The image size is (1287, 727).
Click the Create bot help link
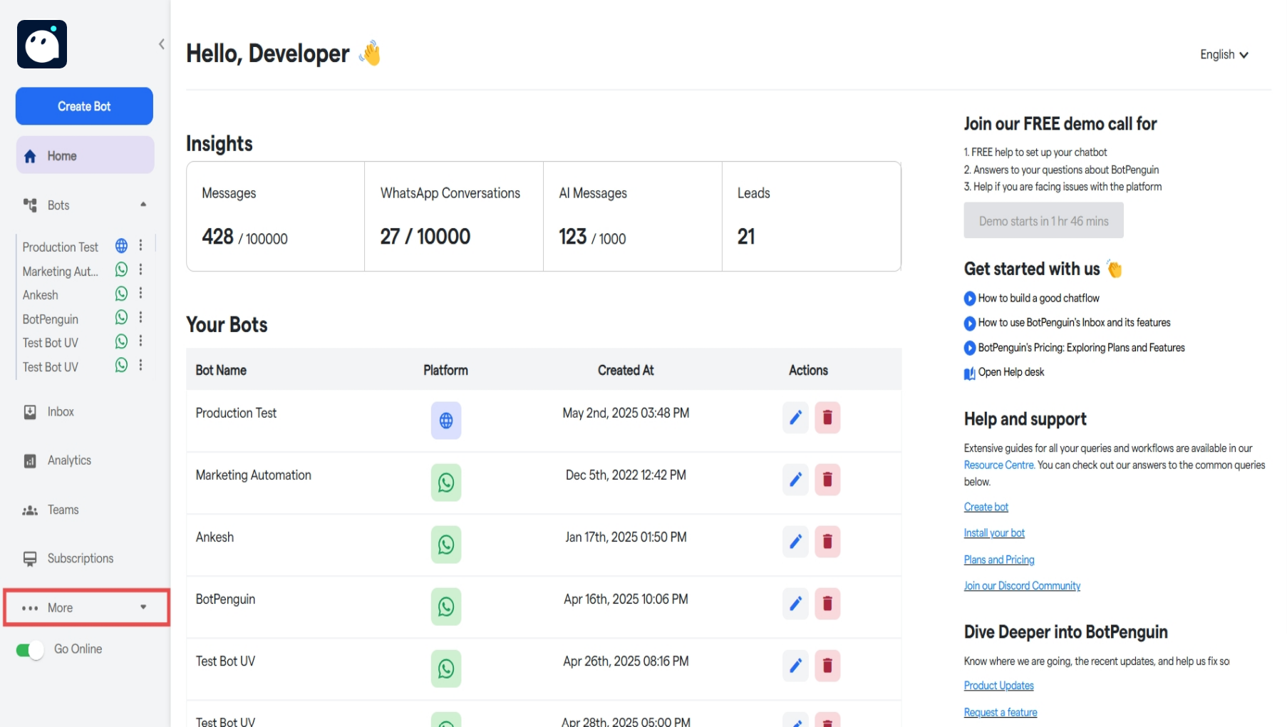986,507
